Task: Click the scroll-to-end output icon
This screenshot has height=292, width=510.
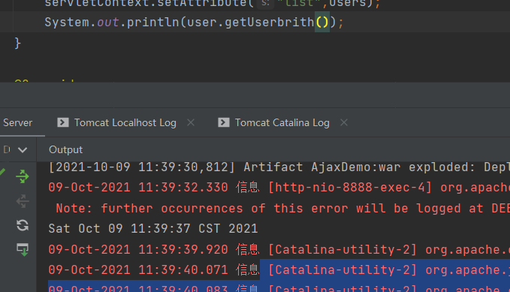Action: pyautogui.click(x=23, y=249)
